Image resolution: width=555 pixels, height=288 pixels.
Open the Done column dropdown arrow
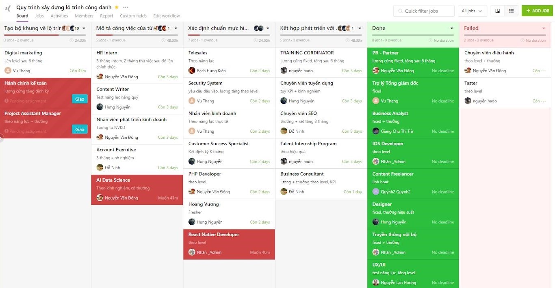point(452,28)
